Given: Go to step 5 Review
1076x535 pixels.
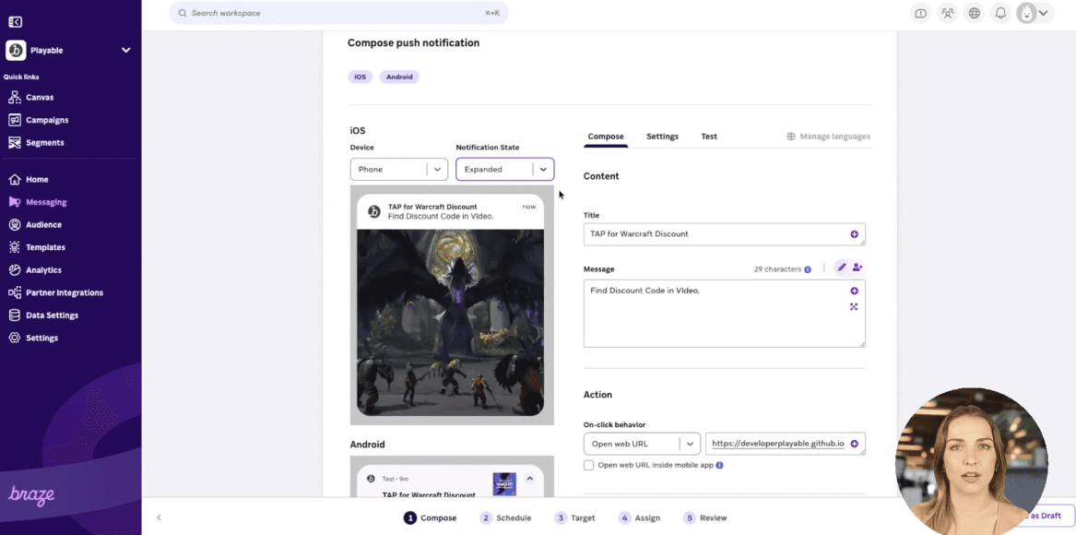Looking at the screenshot, I should (x=704, y=517).
